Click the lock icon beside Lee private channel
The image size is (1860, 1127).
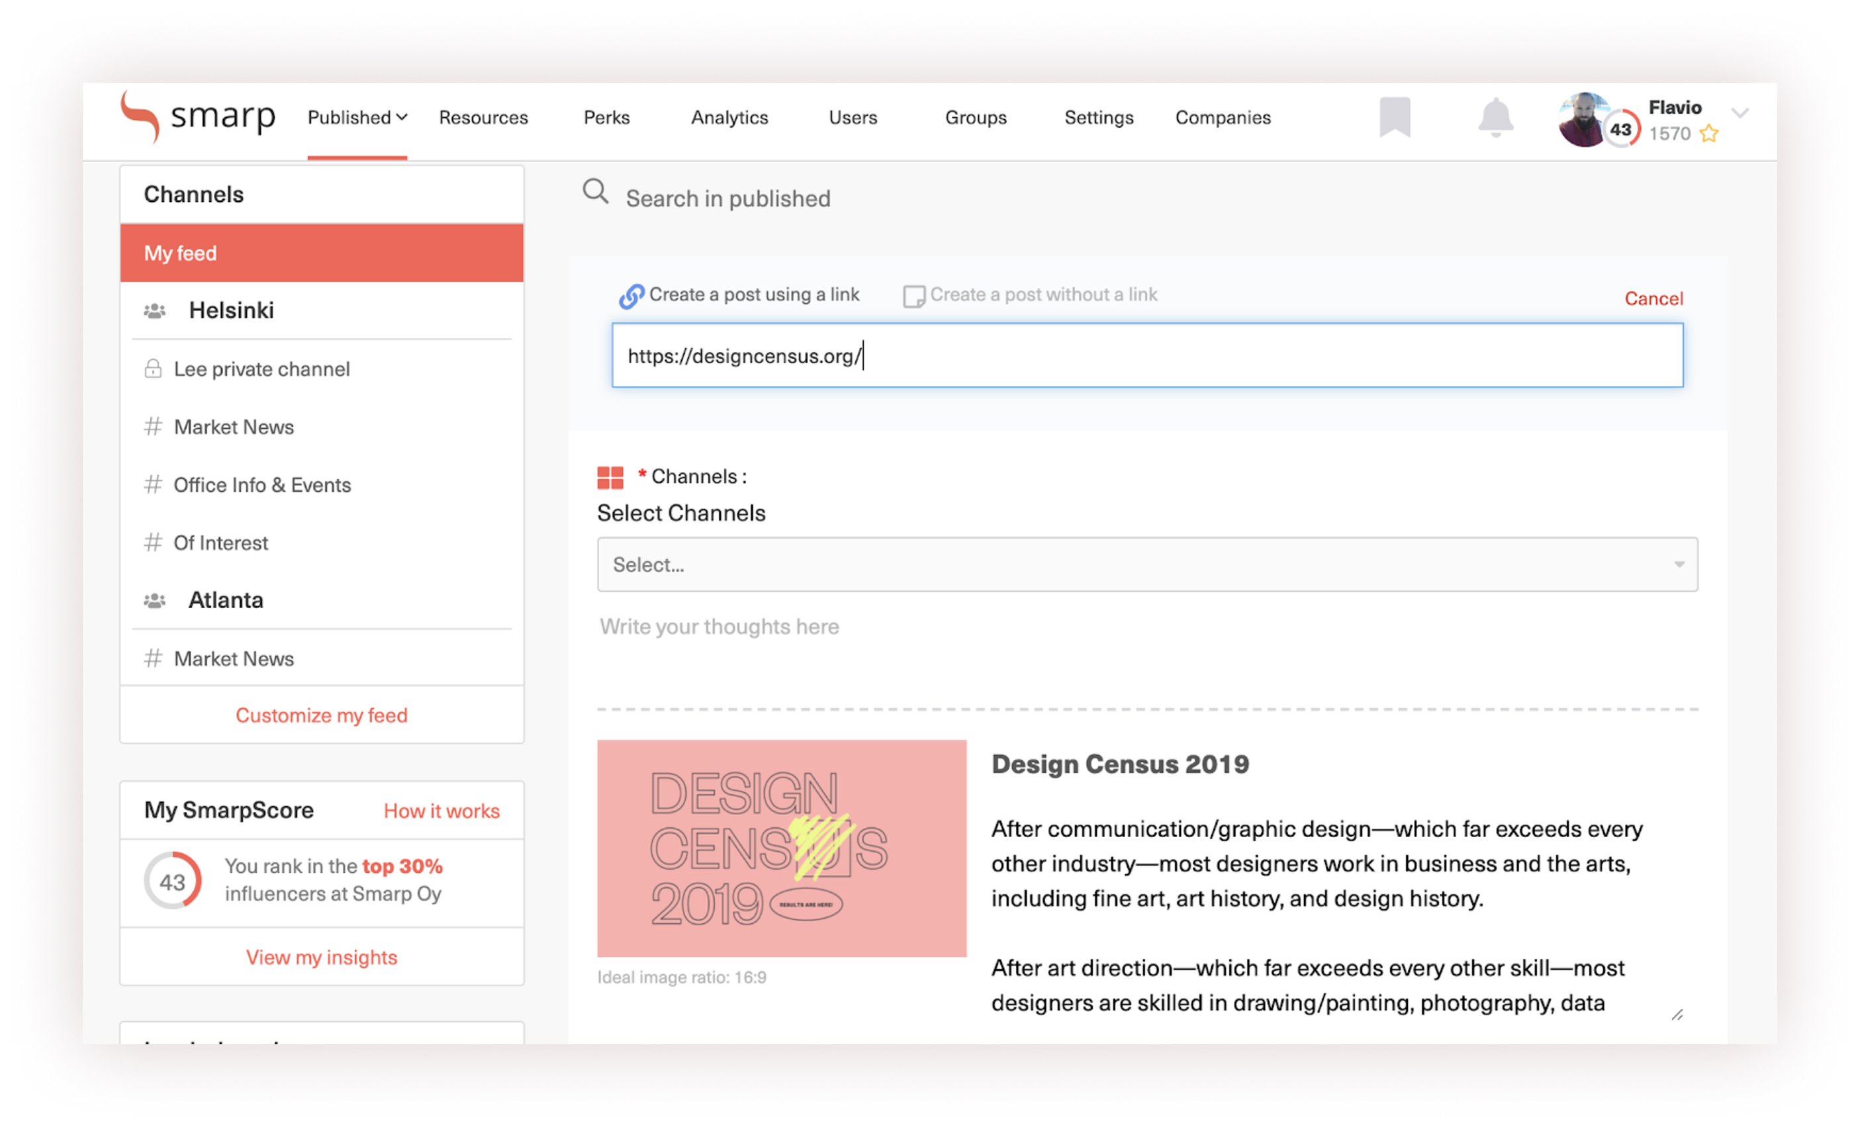(x=154, y=369)
